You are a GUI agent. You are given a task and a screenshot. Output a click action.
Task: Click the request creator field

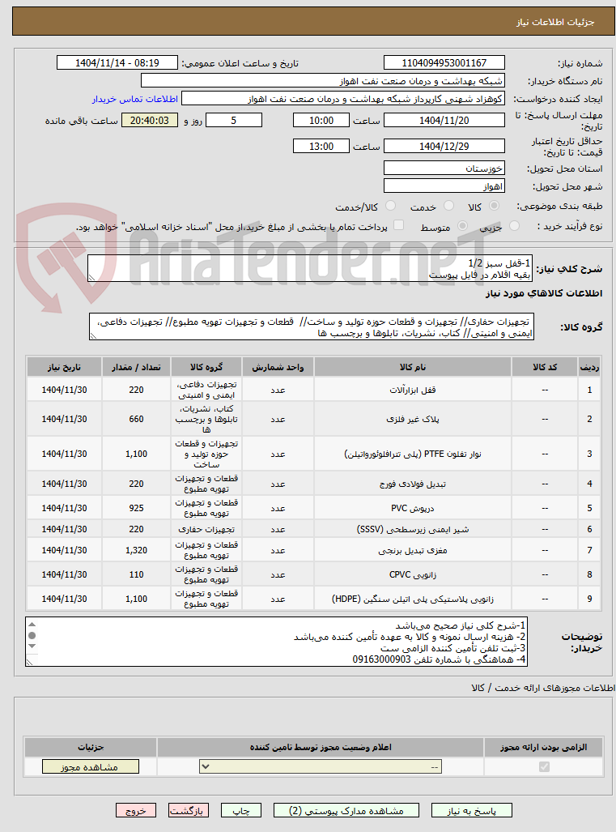(x=343, y=99)
